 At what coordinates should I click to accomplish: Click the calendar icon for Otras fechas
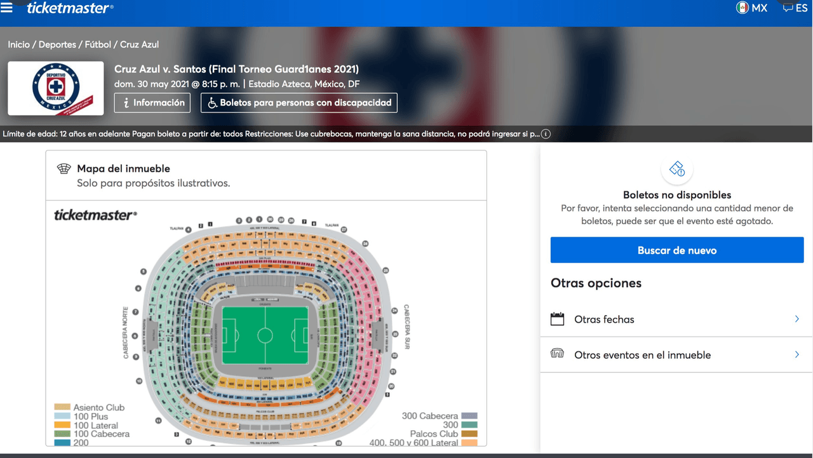(x=557, y=319)
